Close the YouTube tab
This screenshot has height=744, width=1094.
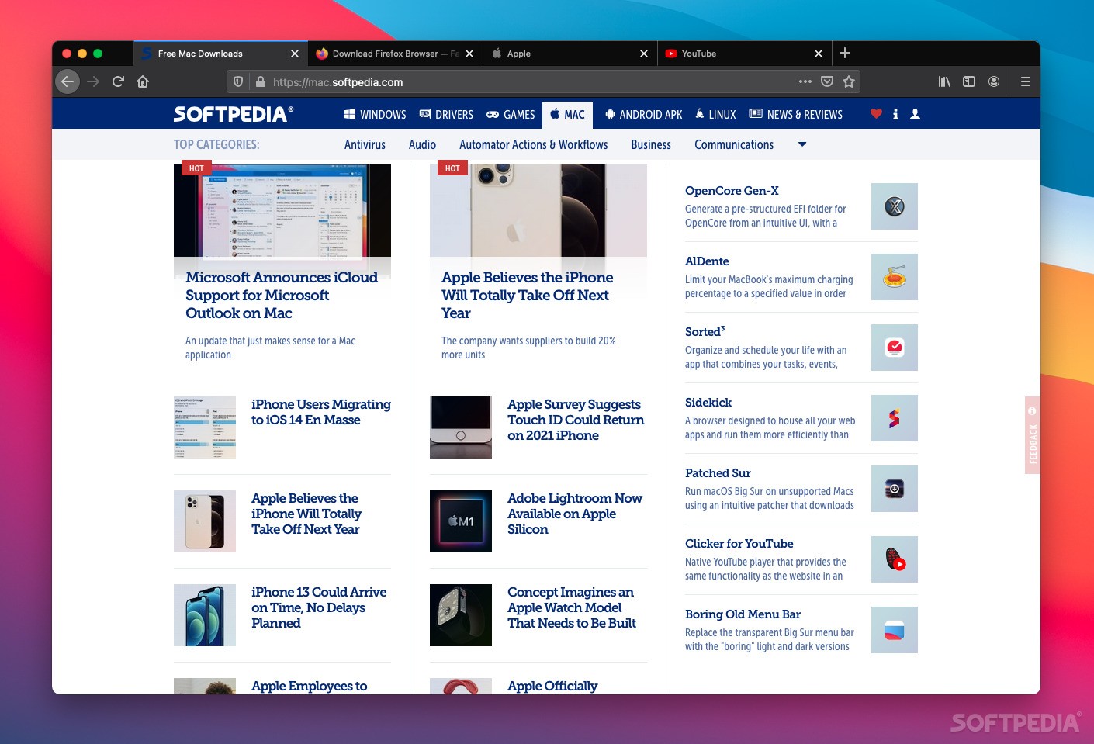click(819, 54)
